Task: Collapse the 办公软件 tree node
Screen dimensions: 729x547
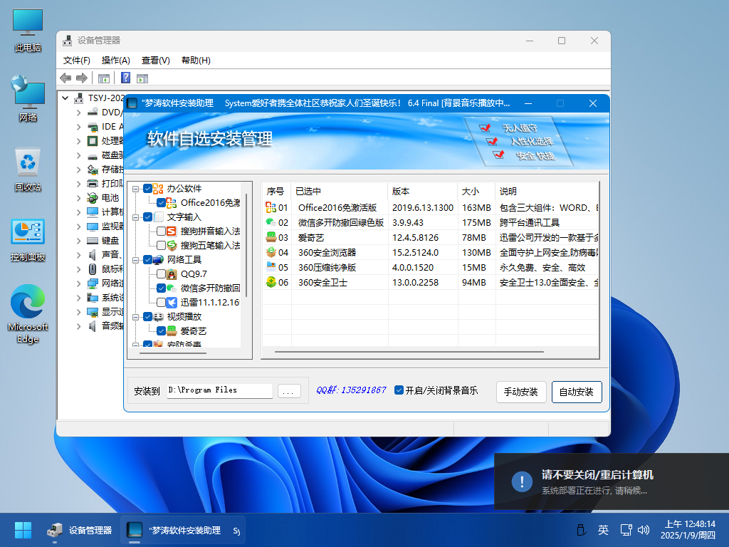Action: [135, 189]
